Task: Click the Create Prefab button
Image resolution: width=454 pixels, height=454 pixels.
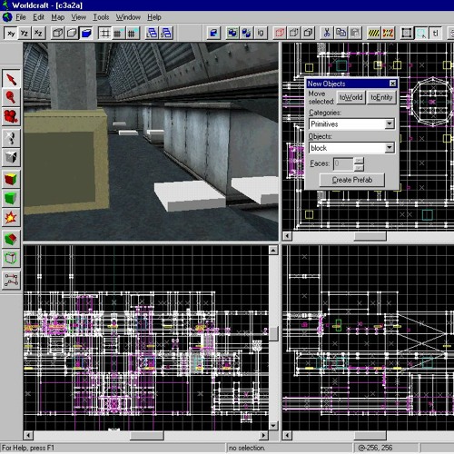Action: (352, 180)
